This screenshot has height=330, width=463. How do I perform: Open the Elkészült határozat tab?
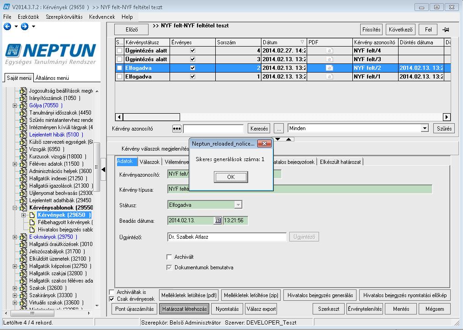(340, 162)
